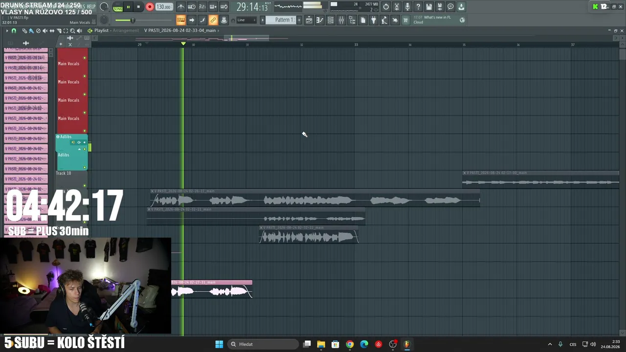The width and height of the screenshot is (626, 352).
Task: Open the help question mark icon
Action: (418, 7)
